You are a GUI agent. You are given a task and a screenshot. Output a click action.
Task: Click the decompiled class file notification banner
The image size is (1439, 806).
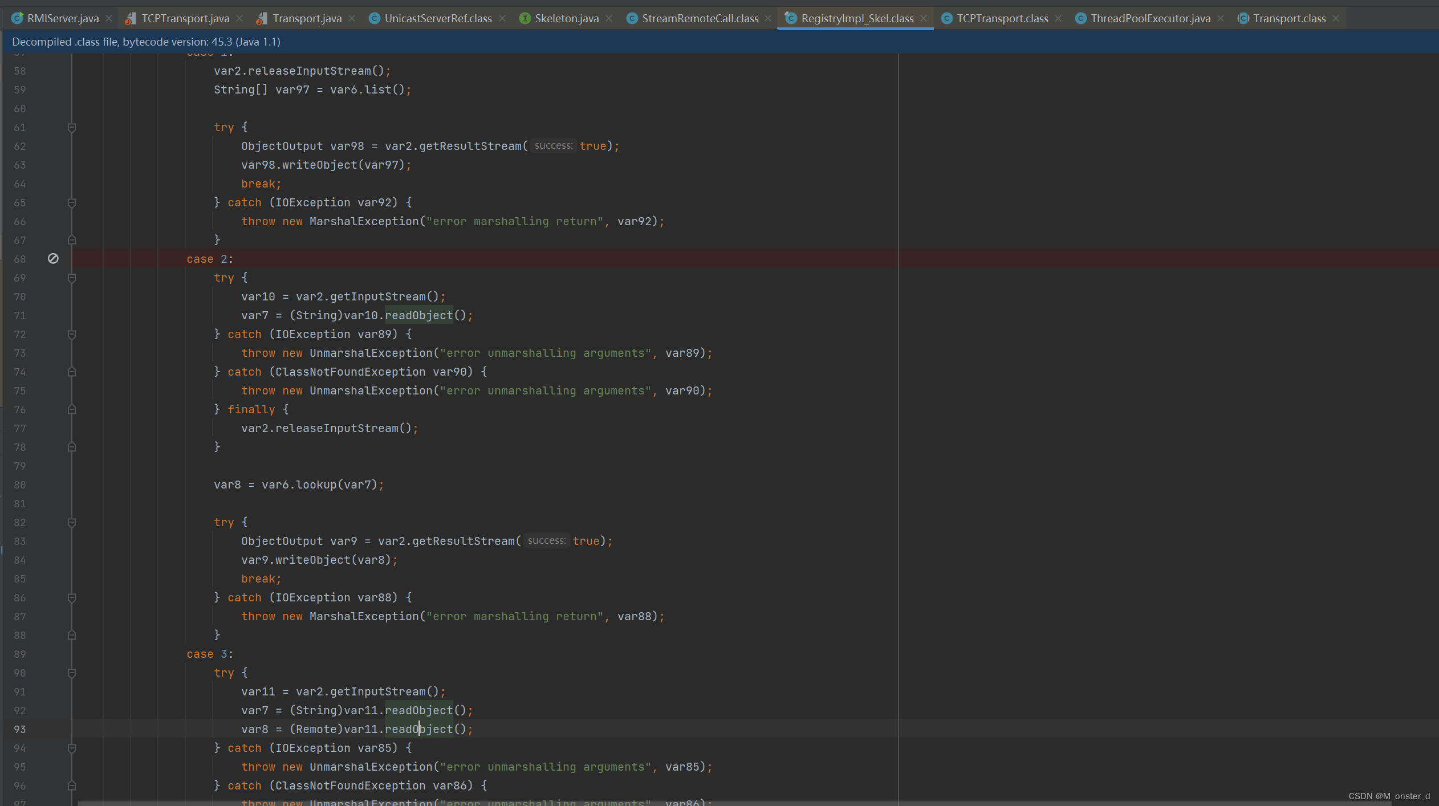(x=719, y=42)
